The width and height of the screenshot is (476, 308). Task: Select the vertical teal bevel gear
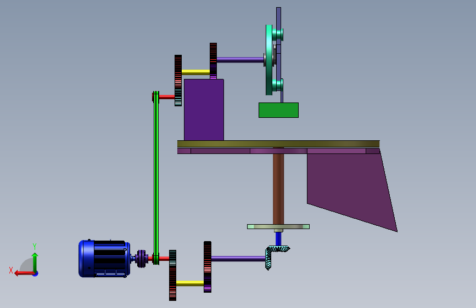point(268,259)
